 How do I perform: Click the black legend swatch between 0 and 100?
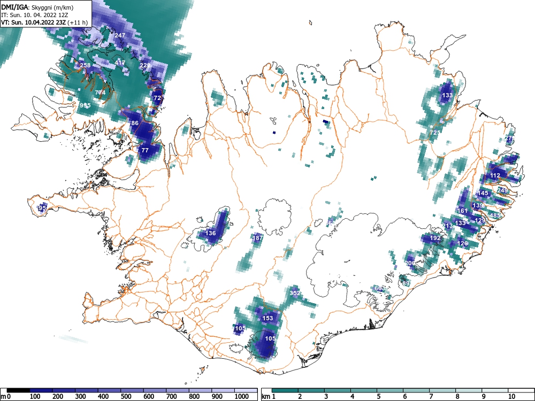tap(18, 390)
